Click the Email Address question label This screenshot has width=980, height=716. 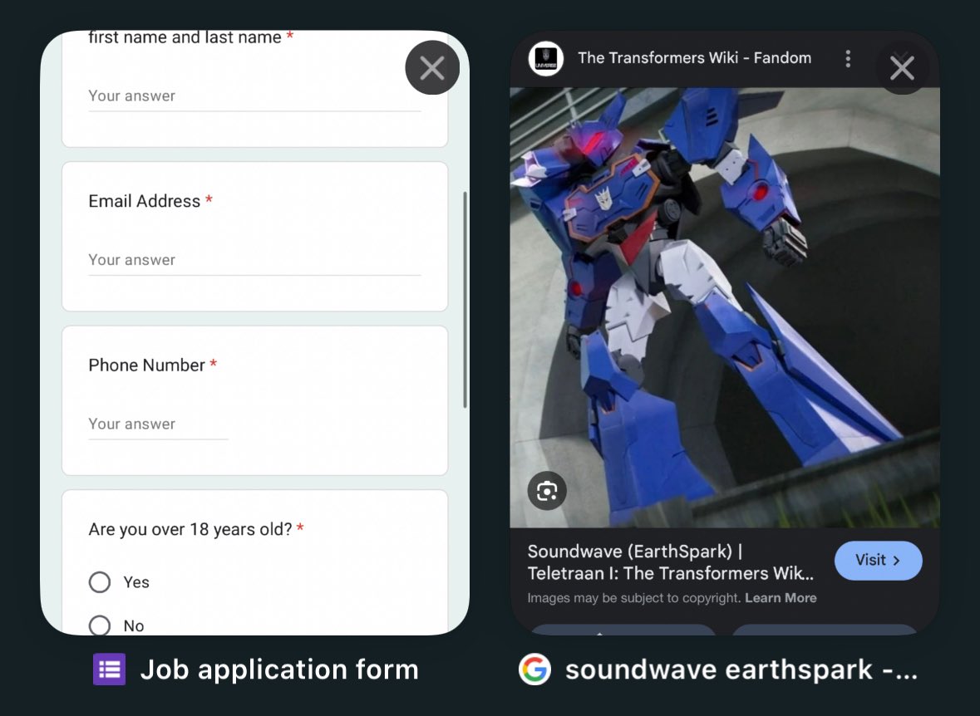145,201
